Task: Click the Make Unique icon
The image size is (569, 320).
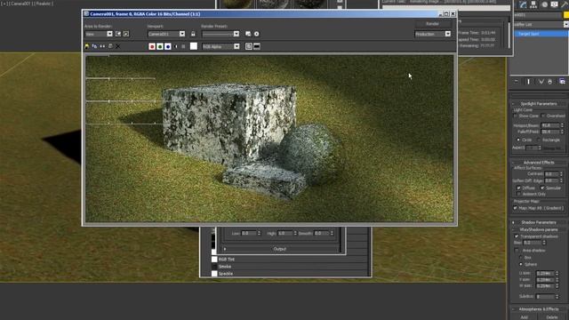Action: [541, 82]
